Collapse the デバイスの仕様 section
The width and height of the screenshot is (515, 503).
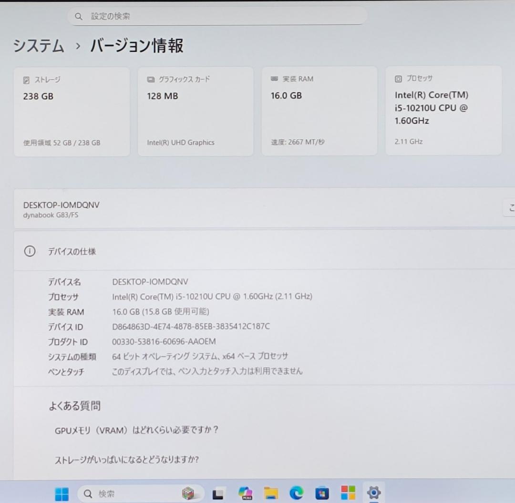click(x=72, y=251)
